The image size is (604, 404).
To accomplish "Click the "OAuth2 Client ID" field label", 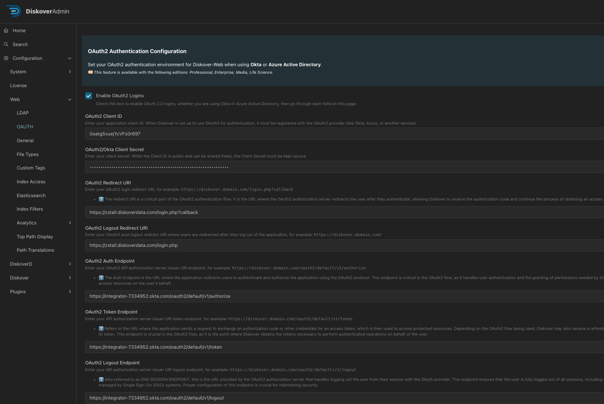I will [104, 116].
